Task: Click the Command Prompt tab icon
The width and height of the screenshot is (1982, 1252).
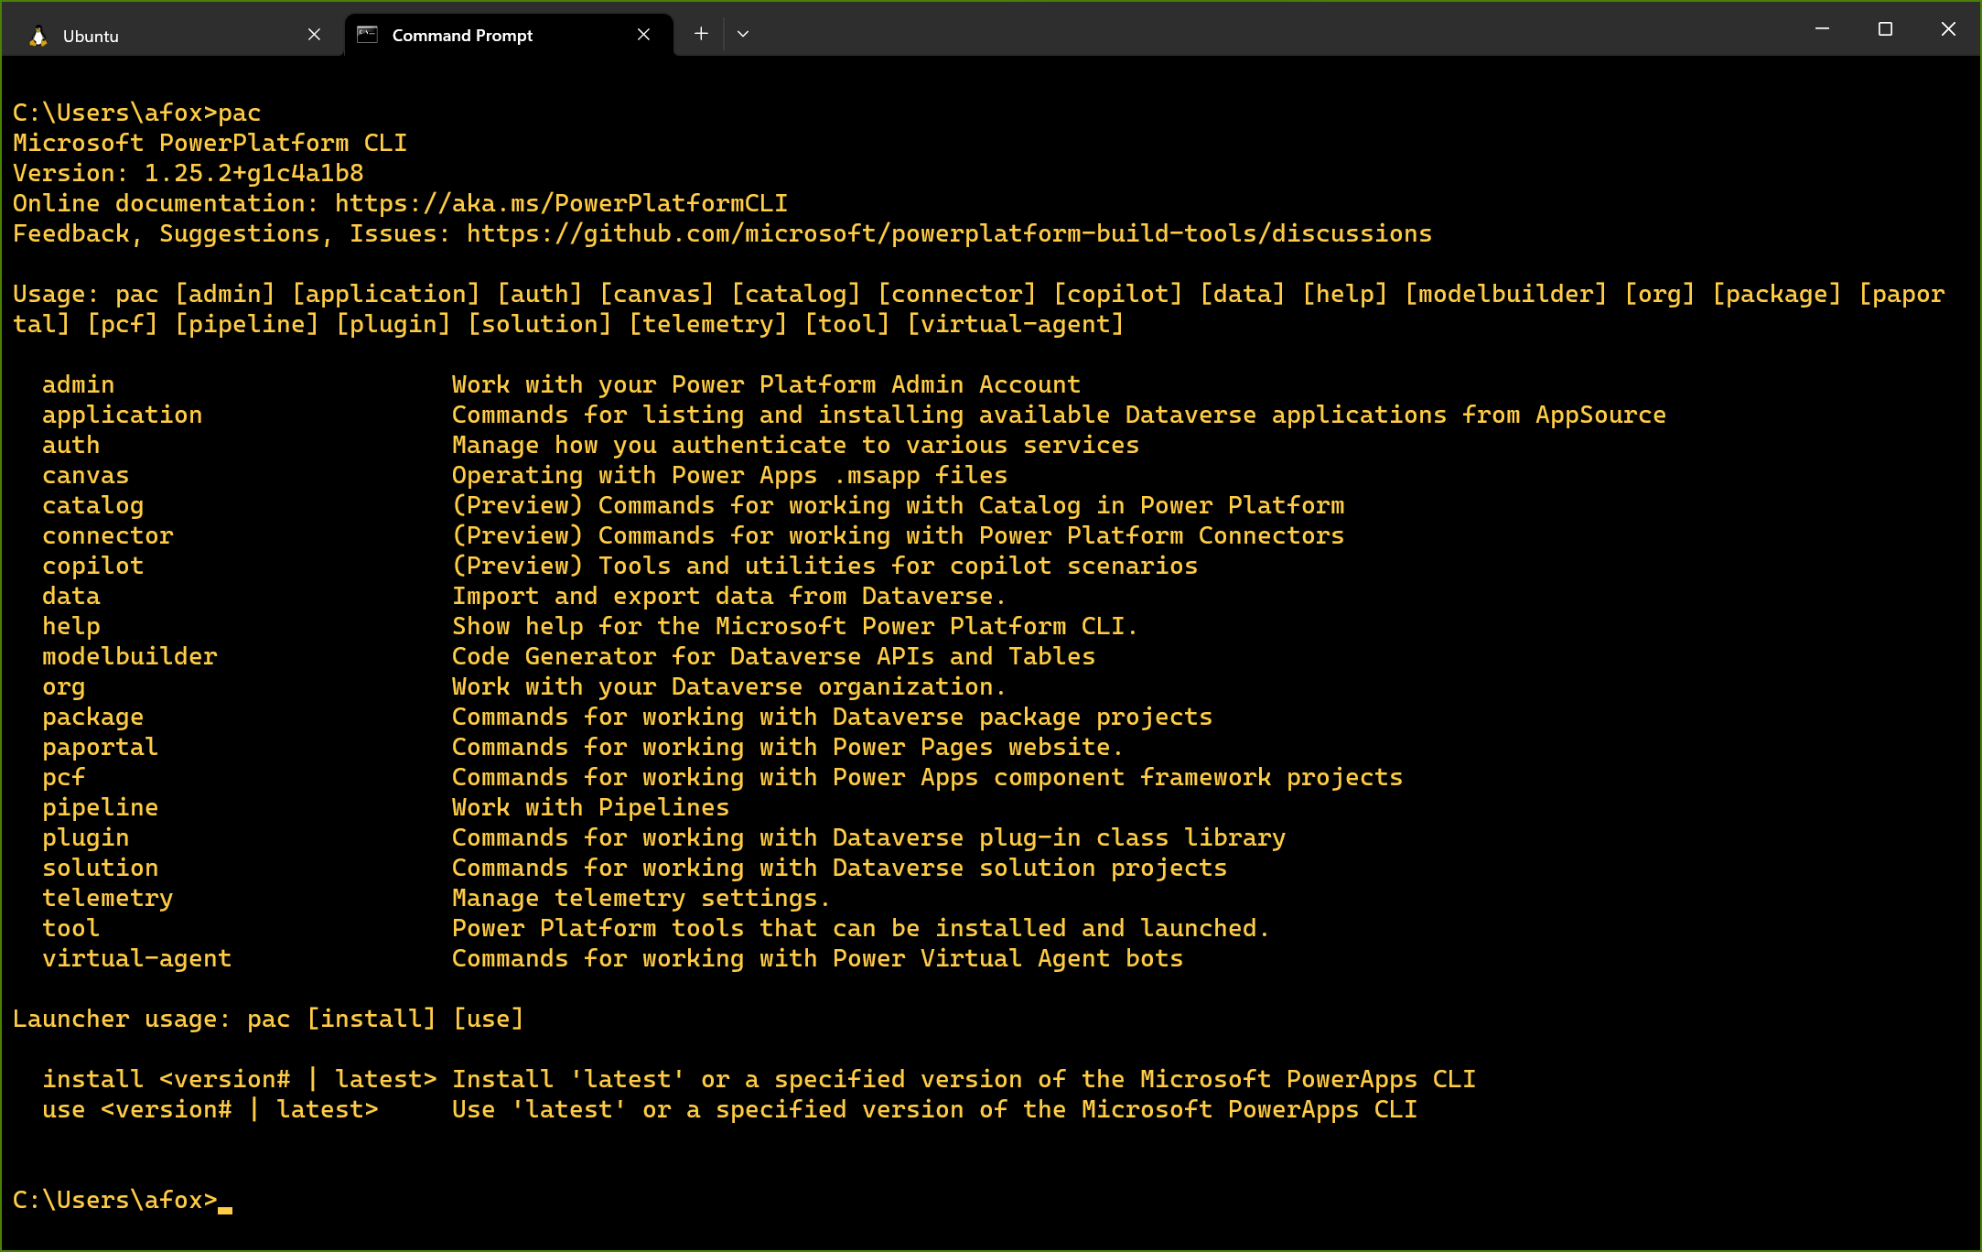Action: tap(367, 35)
